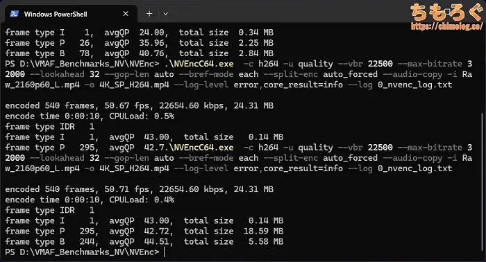Image resolution: width=486 pixels, height=262 pixels.
Task: Open a new tab with the plus button
Action: point(149,14)
